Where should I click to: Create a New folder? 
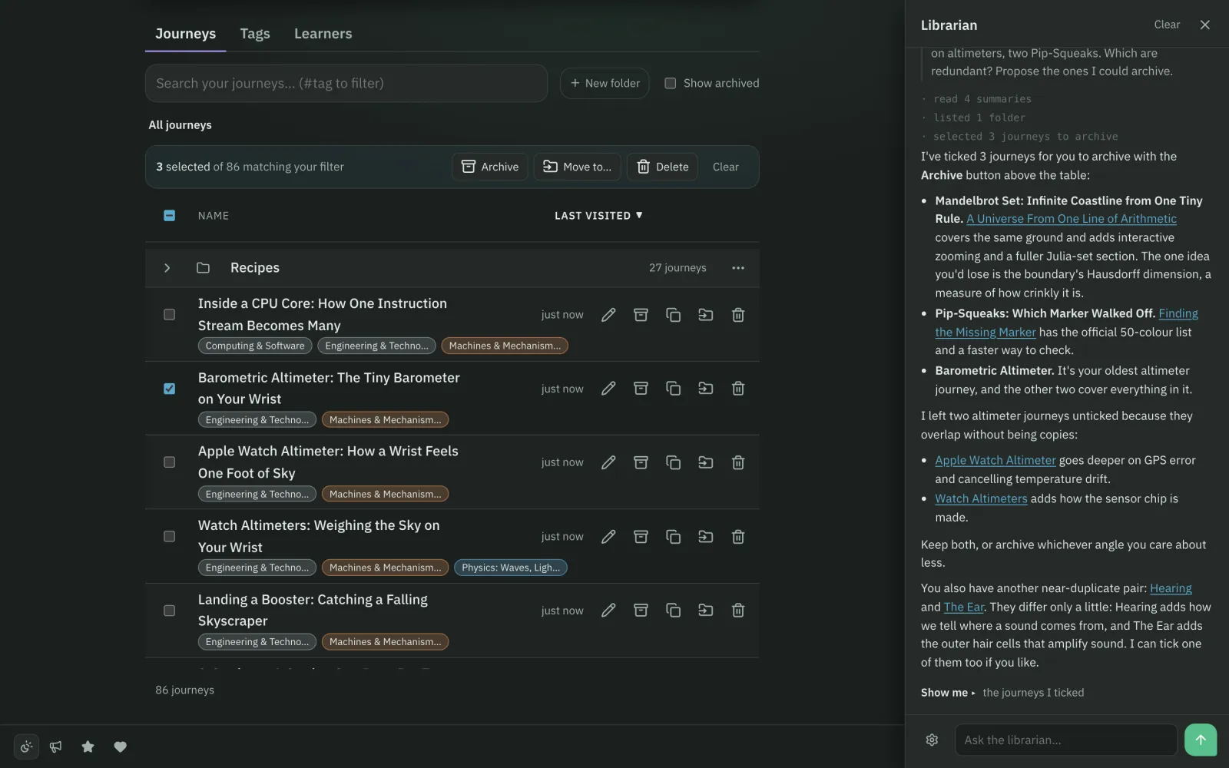coord(605,83)
